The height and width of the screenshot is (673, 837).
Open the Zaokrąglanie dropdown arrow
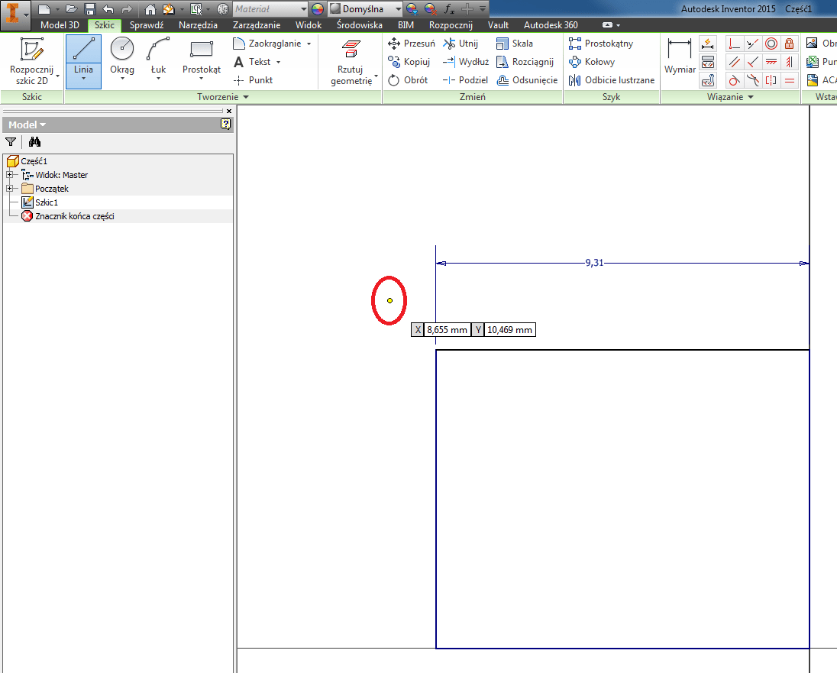[x=309, y=44]
